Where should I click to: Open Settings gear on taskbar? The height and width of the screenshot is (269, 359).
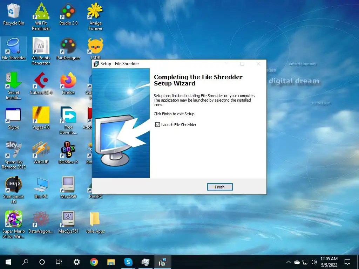76,262
